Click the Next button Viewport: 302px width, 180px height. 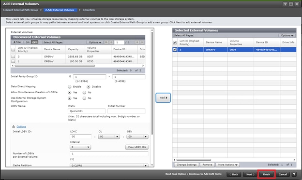250,174
